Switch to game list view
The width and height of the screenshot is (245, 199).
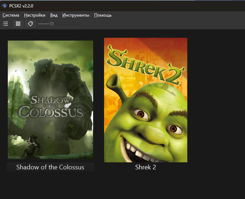6,24
